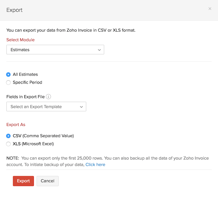Follow the Click here backup link
The image size is (218, 198).
click(95, 165)
